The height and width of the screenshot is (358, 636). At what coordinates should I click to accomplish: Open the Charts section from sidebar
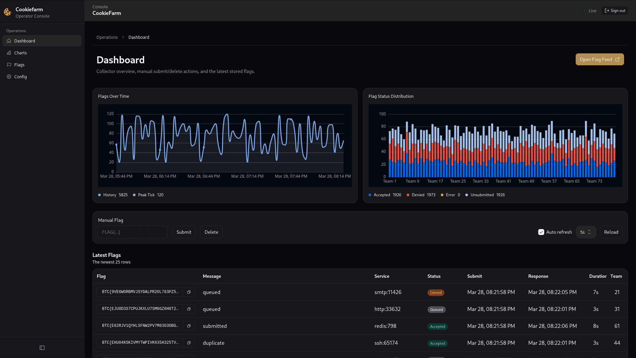tap(21, 53)
